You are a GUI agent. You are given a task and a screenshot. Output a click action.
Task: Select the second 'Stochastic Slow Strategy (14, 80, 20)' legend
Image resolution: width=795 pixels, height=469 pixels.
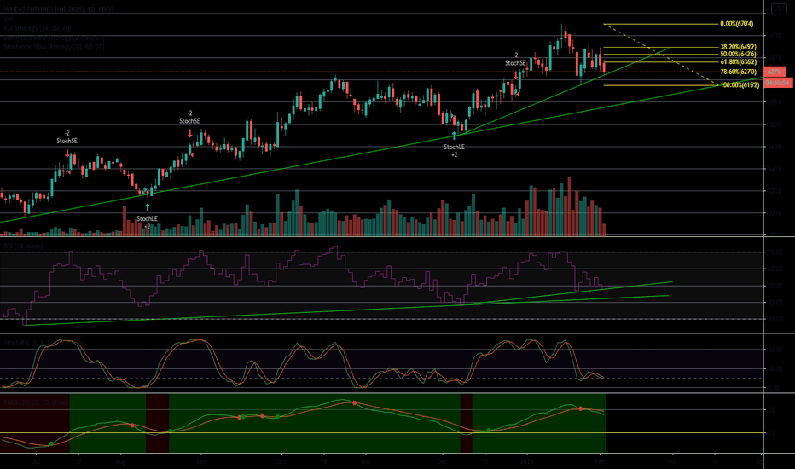tap(55, 47)
